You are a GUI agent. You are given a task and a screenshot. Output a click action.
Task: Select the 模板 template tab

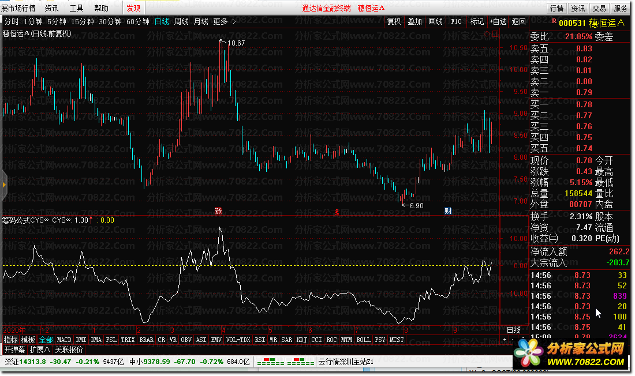tap(28, 340)
